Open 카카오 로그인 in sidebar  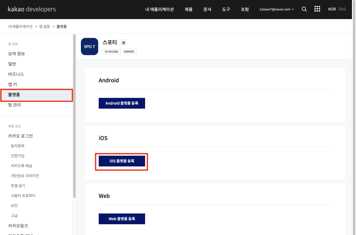(x=20, y=136)
